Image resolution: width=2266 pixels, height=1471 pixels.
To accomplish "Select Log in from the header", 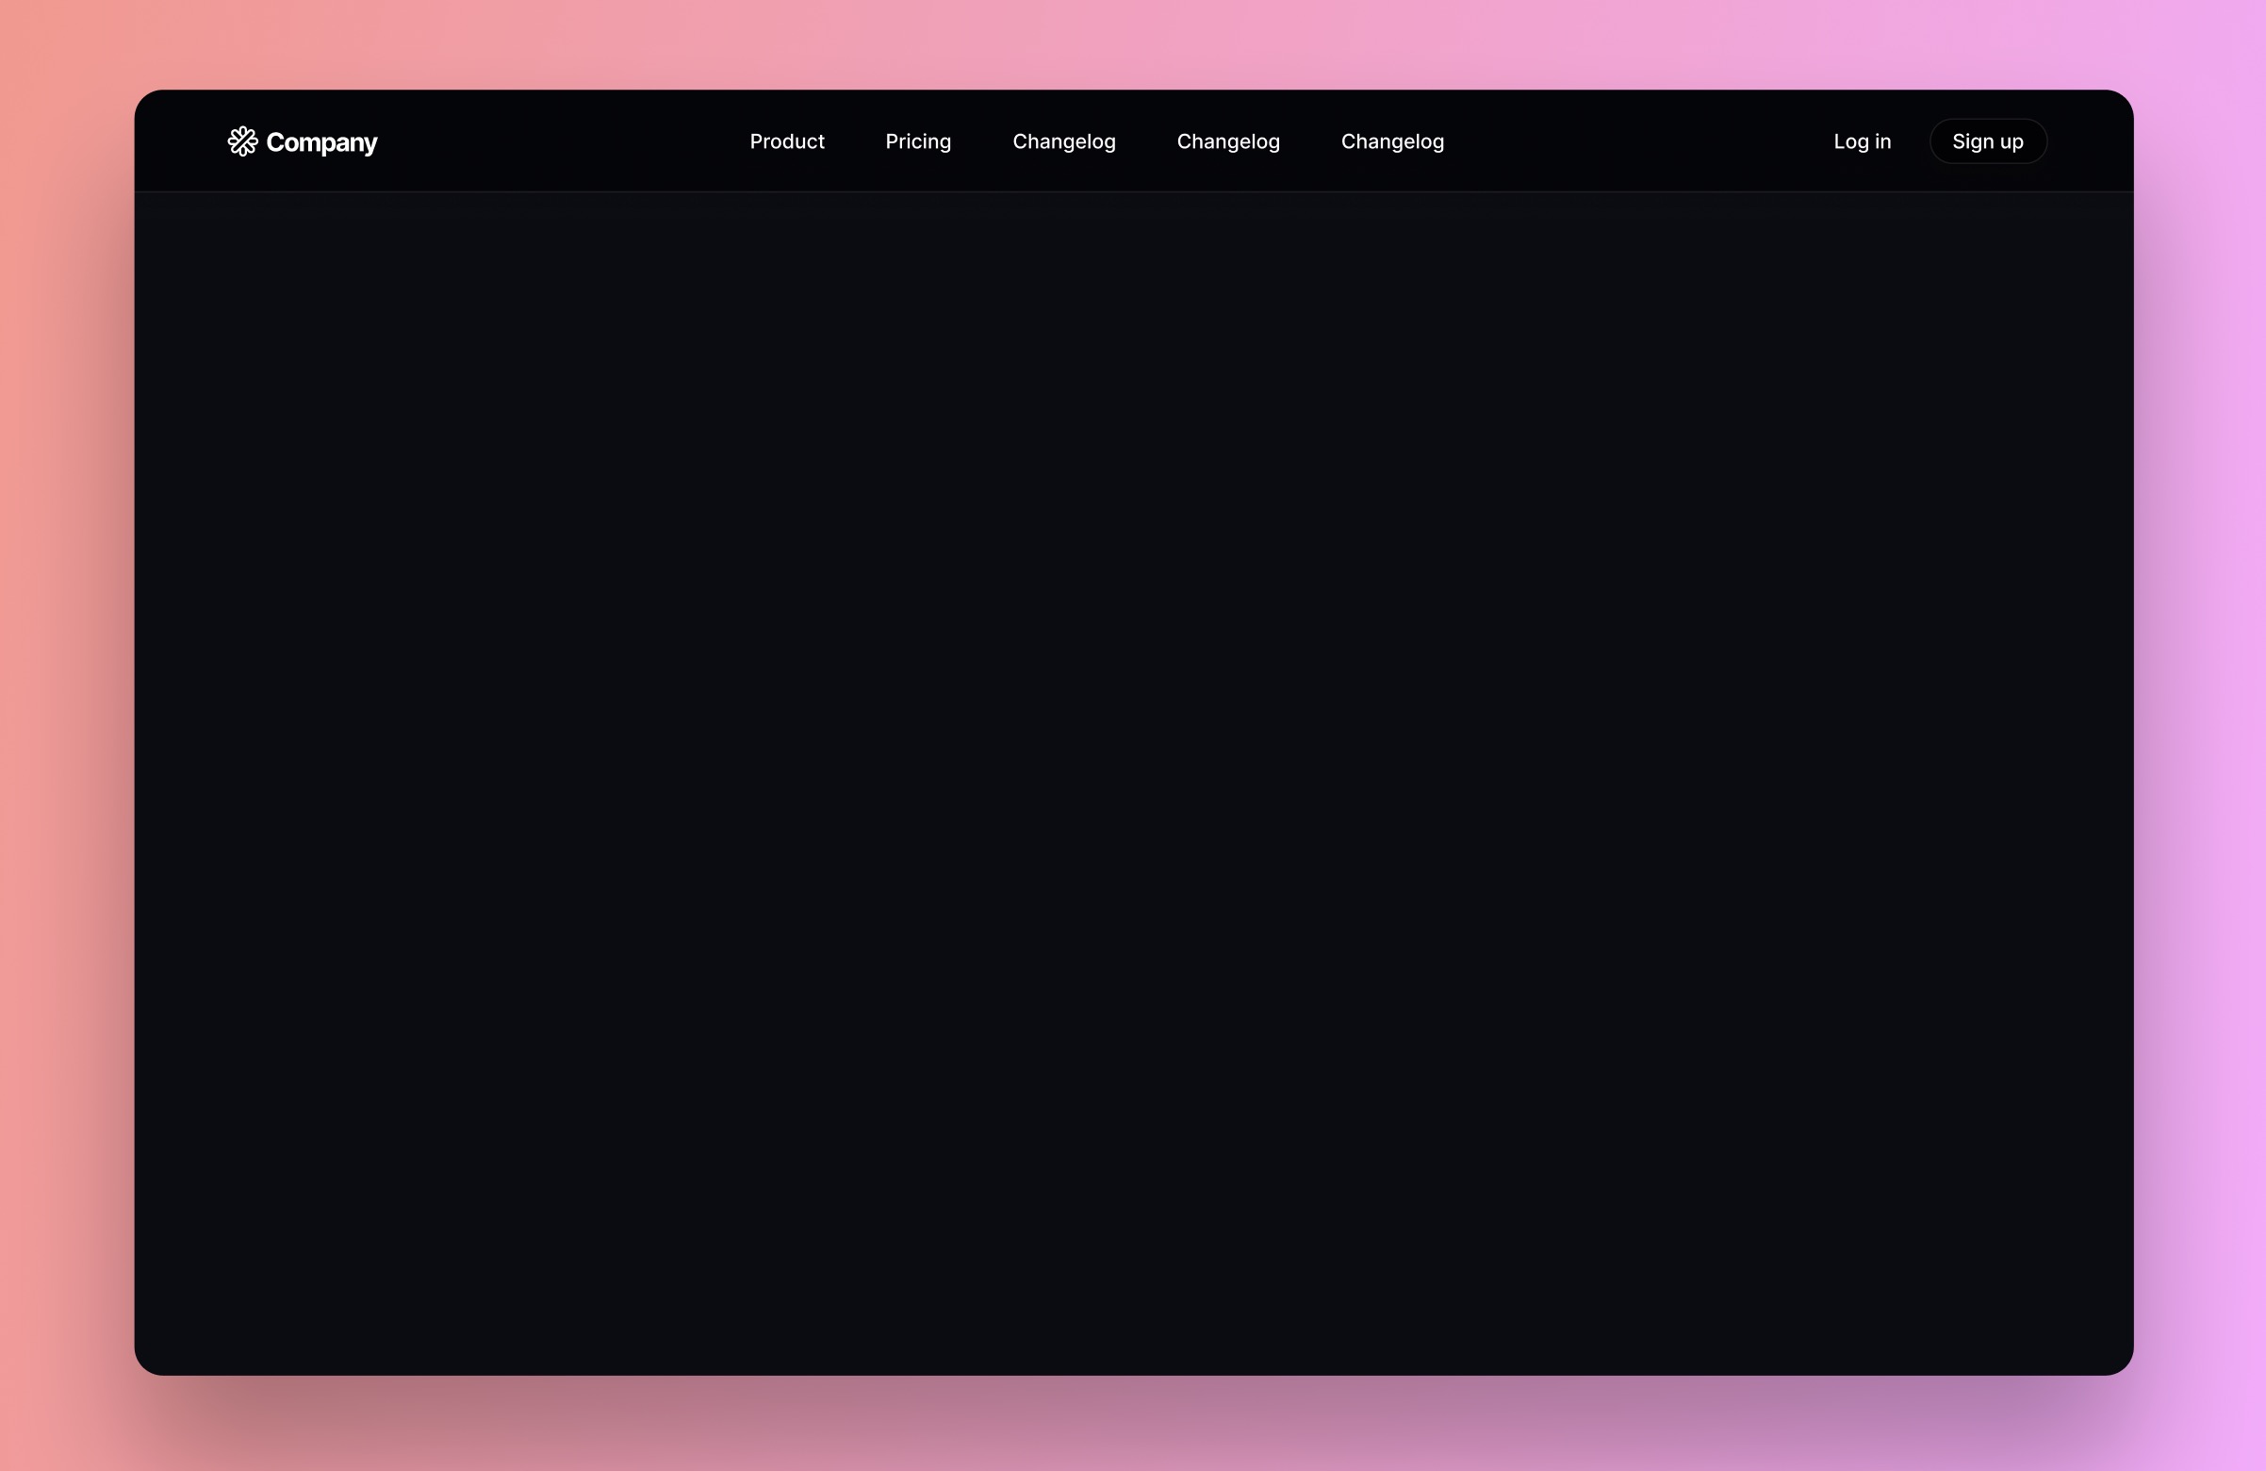I will tap(1863, 141).
